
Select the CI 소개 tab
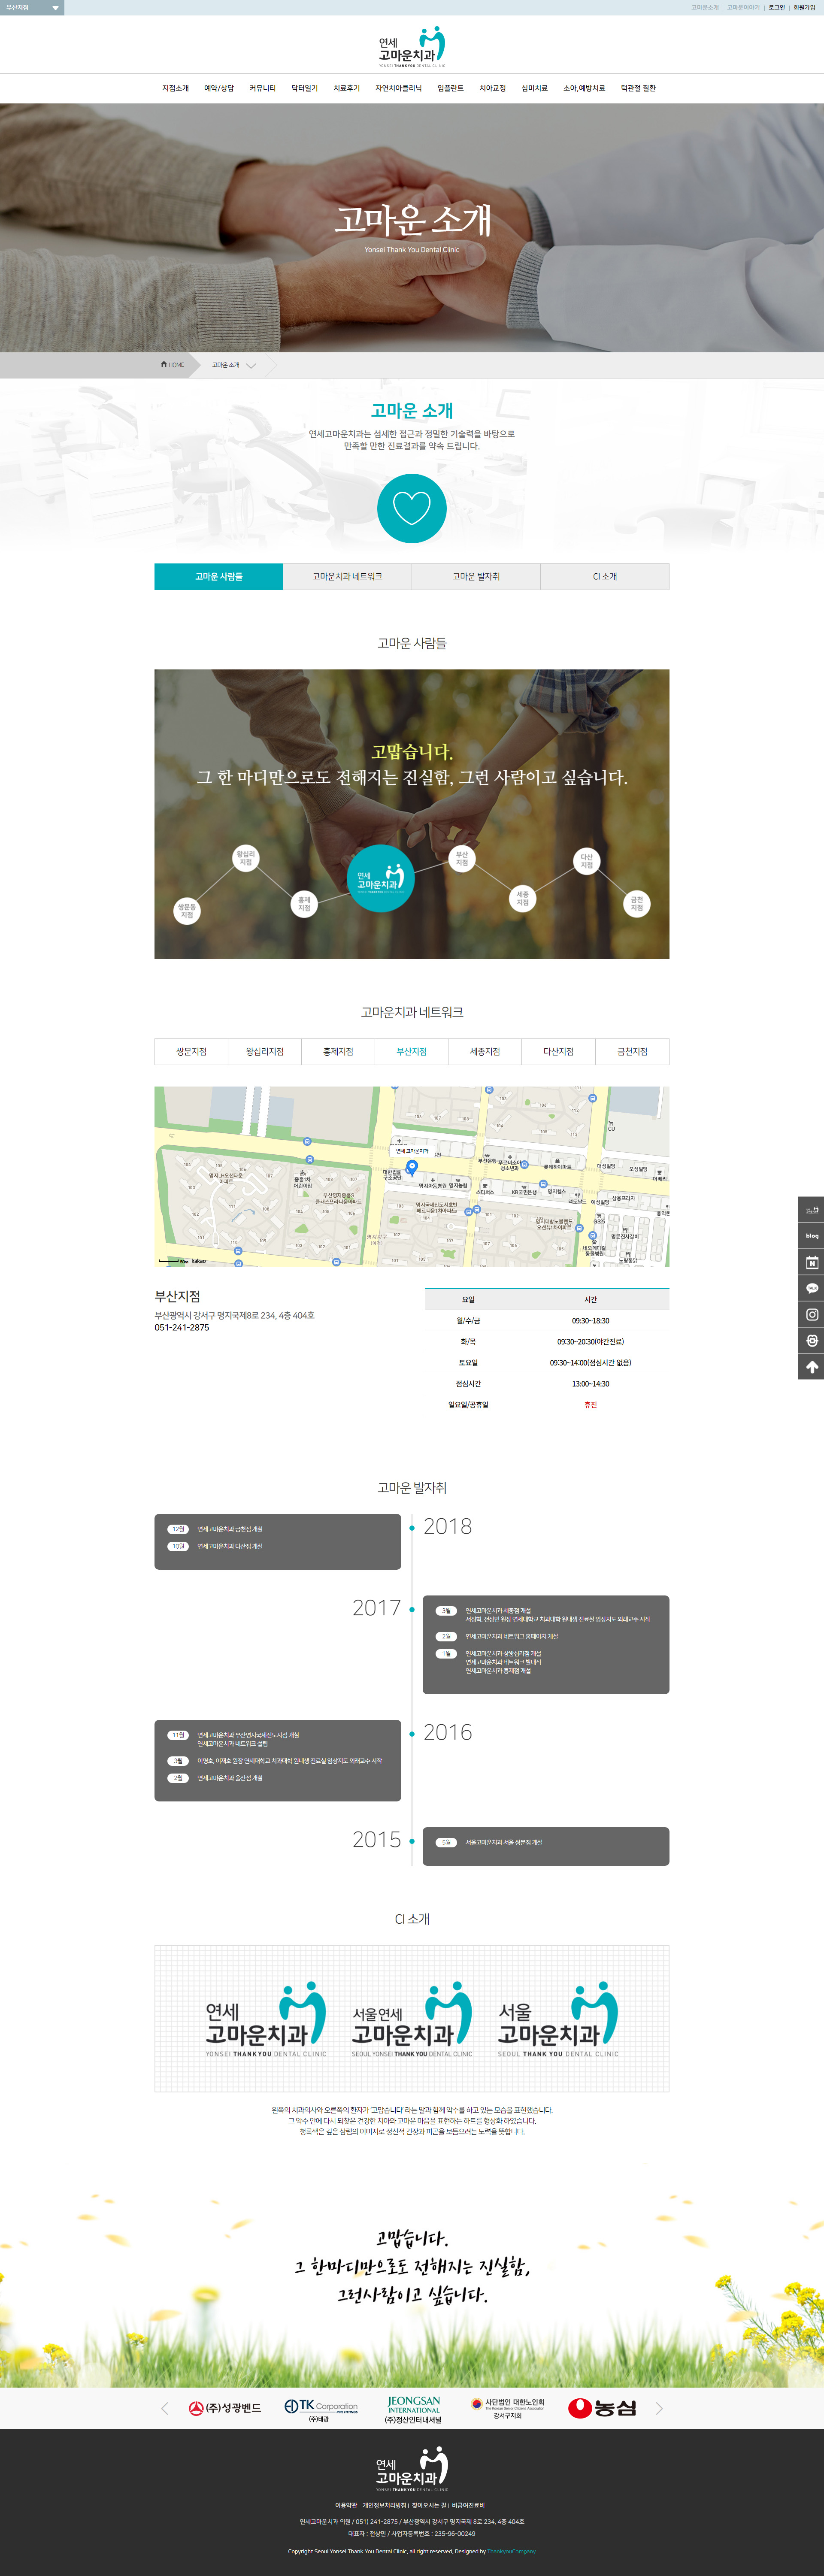[605, 577]
